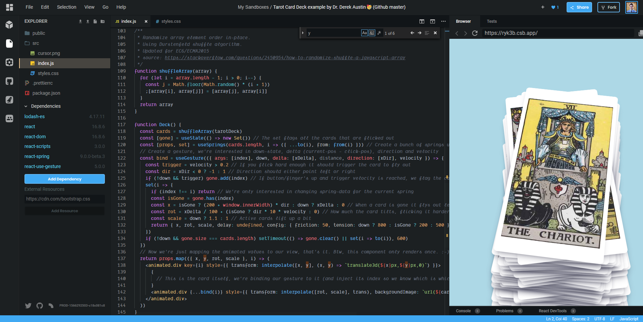Create a new sandbox with plus icon

543,7
